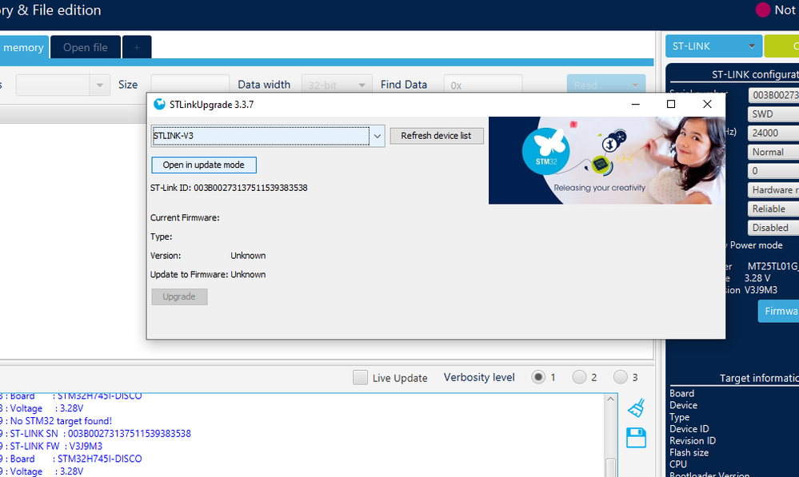This screenshot has width=799, height=477.
Task: Select verbosity level 2
Action: [x=579, y=377]
